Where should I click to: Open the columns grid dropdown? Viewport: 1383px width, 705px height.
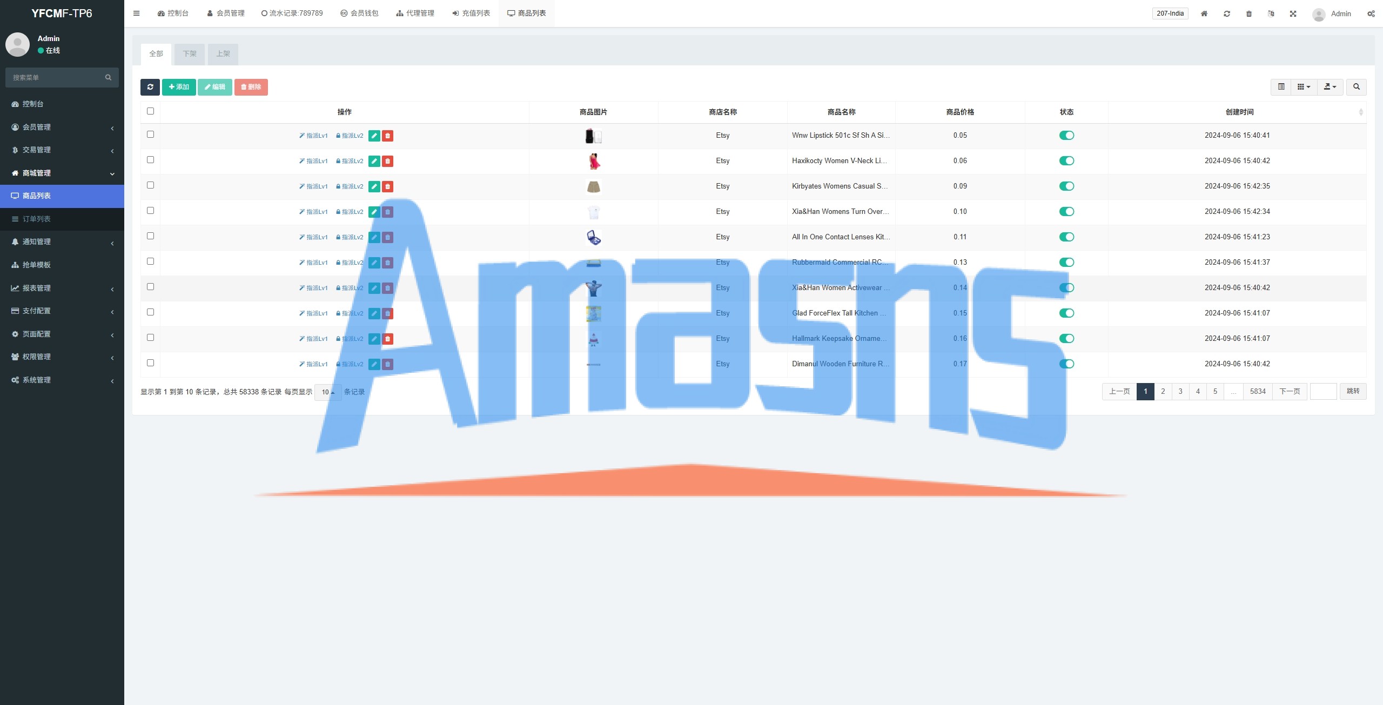(1304, 87)
